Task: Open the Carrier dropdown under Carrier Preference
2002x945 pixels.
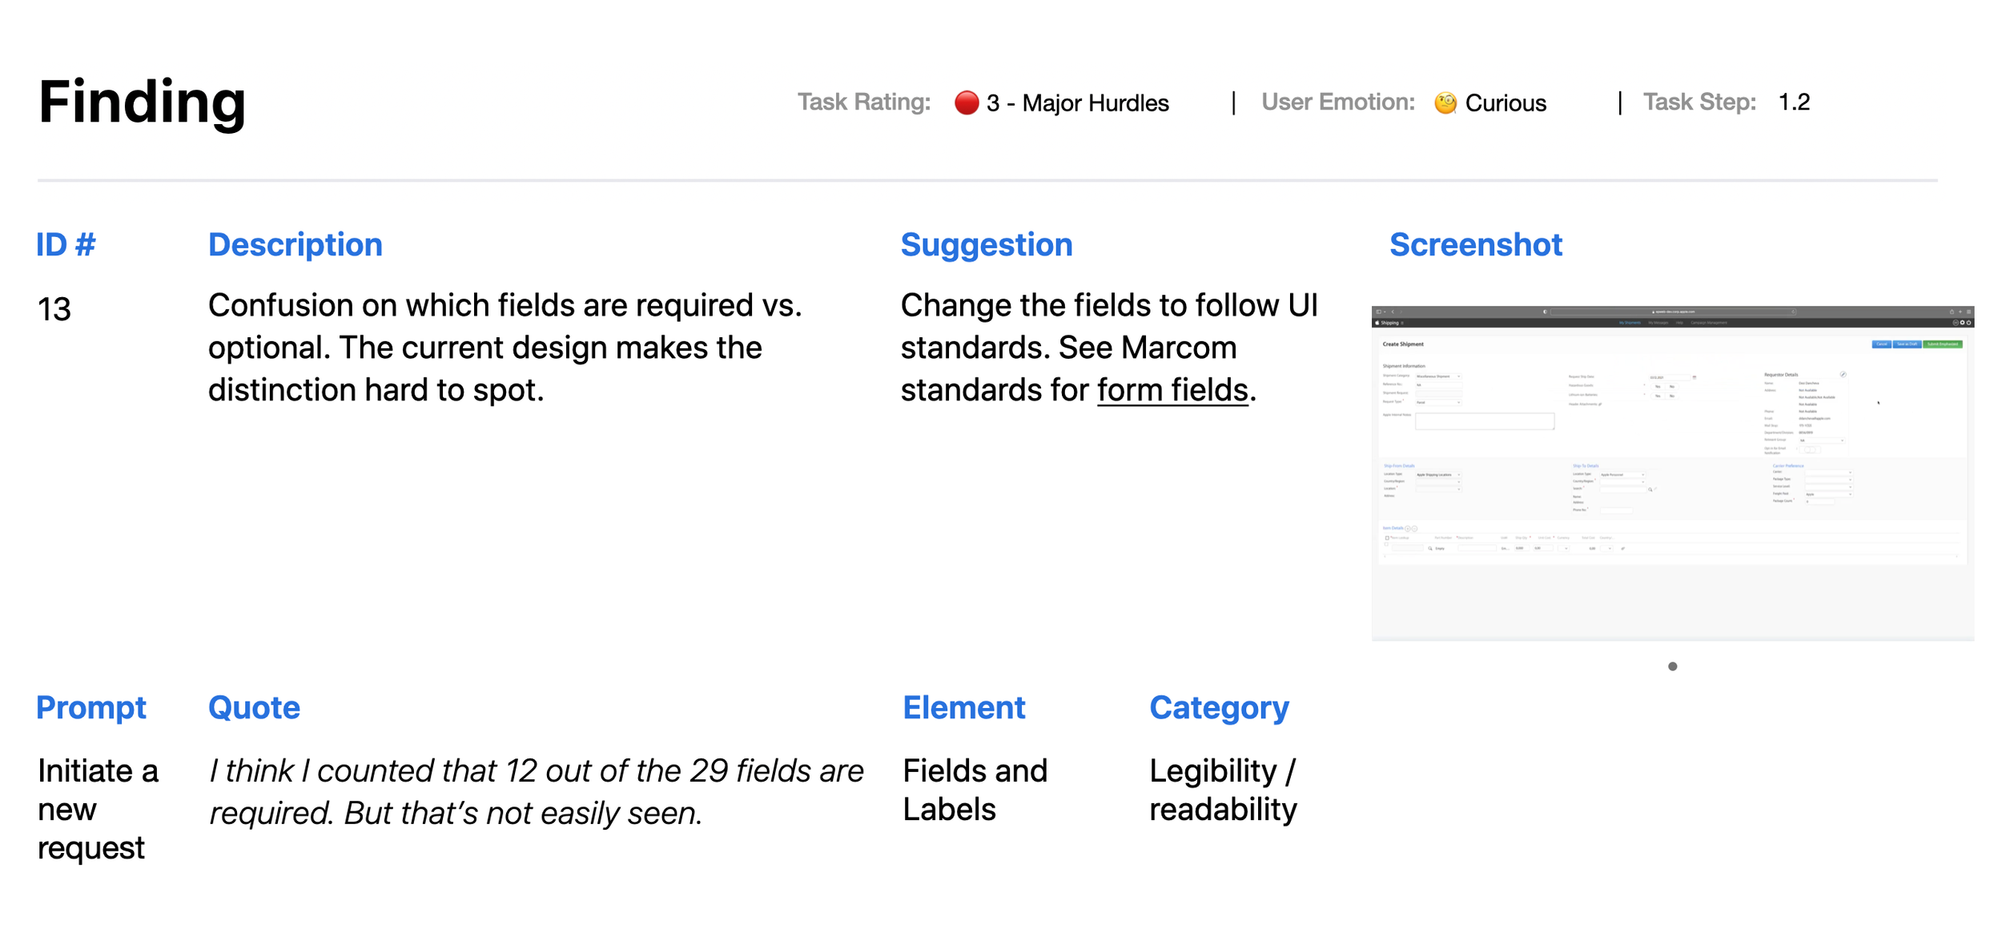Action: pyautogui.click(x=1827, y=472)
